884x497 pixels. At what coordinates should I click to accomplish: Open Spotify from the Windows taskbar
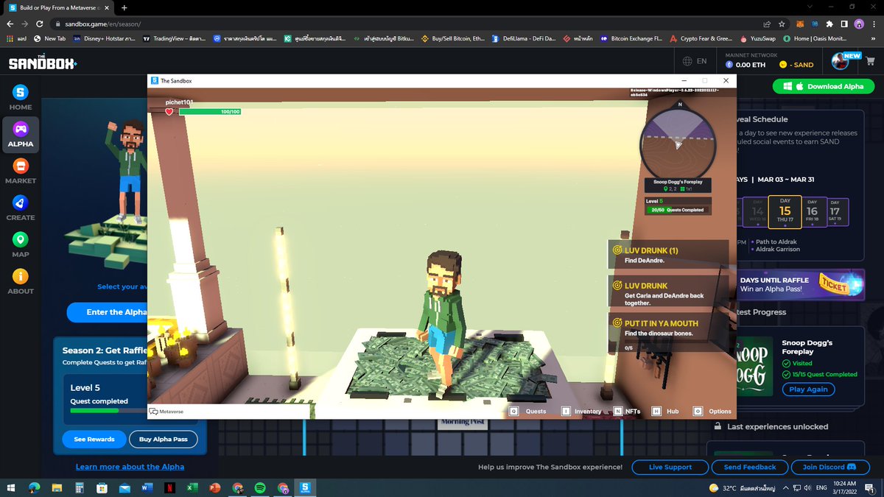[260, 487]
